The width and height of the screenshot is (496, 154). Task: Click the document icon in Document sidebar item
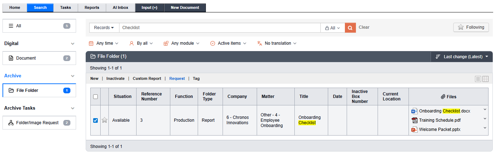(x=11, y=58)
